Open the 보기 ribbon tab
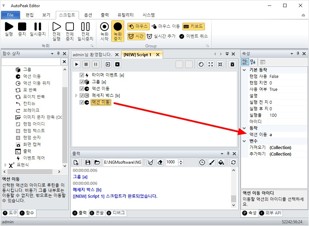The width and height of the screenshot is (309, 226). coord(46,15)
